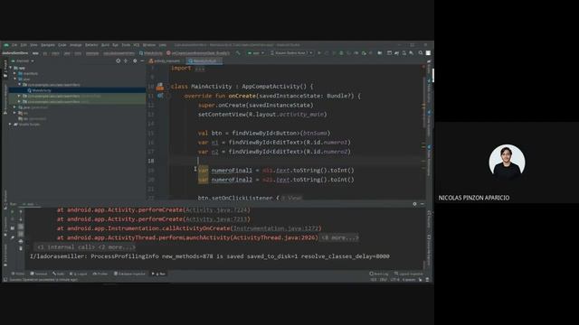Screen dimensions: 579x325
Task: Click Expand All in Project panel
Action: click(x=126, y=60)
